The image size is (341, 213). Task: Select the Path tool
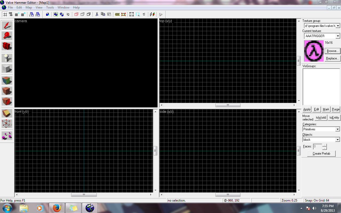[x=7, y=135]
